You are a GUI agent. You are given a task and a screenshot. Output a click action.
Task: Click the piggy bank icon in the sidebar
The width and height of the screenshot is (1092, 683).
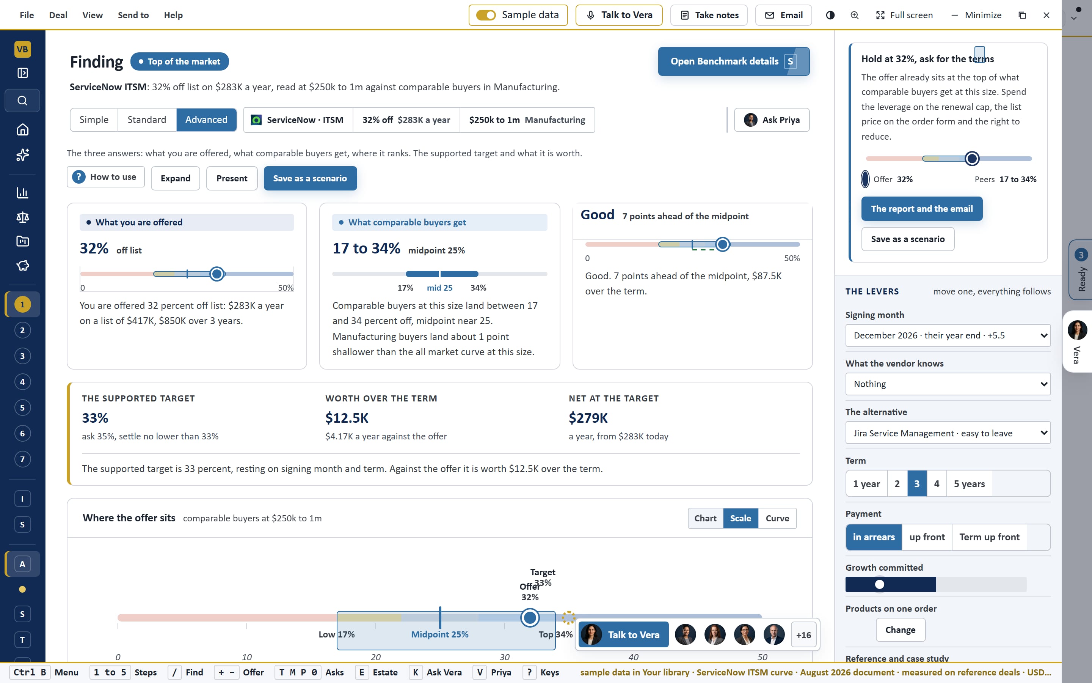point(22,266)
